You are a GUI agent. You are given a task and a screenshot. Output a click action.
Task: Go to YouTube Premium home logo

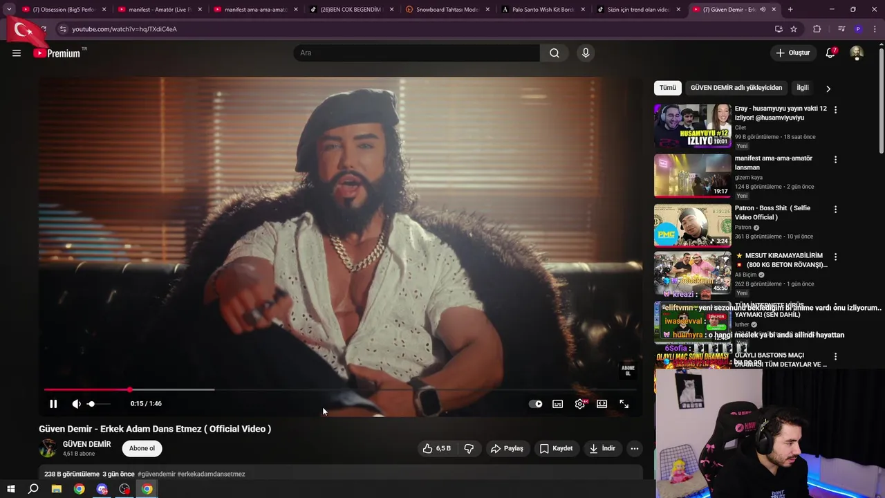(57, 53)
